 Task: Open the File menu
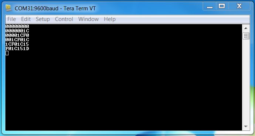tap(11, 19)
